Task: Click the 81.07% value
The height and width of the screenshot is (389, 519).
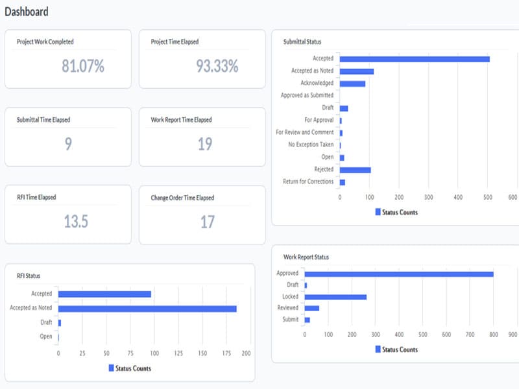Action: click(83, 65)
